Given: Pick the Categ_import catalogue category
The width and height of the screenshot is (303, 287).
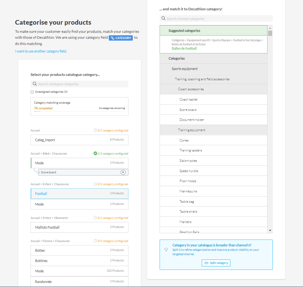Looking at the screenshot, I should (79, 140).
